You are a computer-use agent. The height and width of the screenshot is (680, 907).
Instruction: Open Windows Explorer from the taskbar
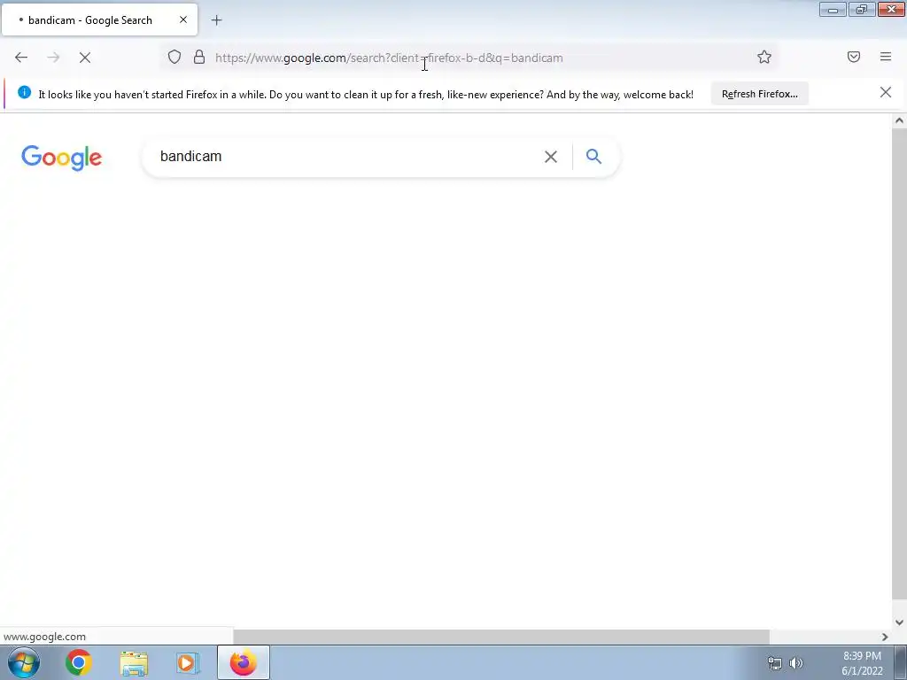134,663
